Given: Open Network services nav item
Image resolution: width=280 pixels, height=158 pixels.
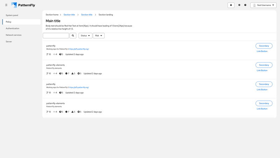Looking at the screenshot, I should point(14,35).
